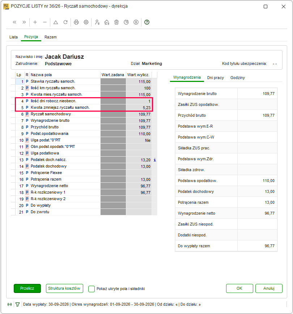Select the 'Stawka ryczałtu samoch.' row
Screen dimensions: 293x314
(84, 82)
